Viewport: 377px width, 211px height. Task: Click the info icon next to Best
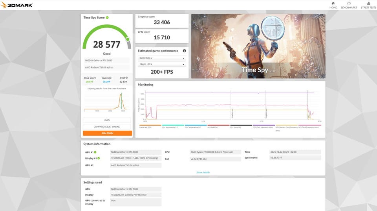[x=126, y=78]
